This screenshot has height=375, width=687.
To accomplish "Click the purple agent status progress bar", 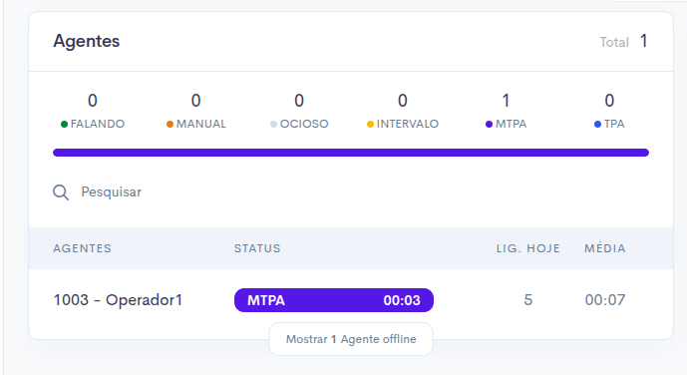I will [351, 153].
